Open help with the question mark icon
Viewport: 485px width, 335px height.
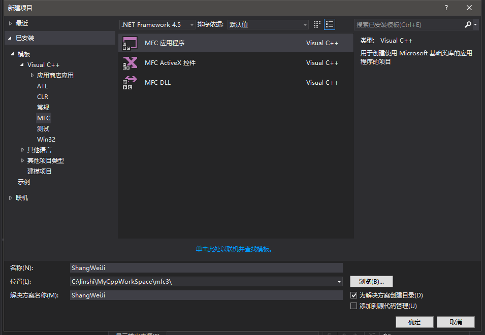(x=446, y=8)
